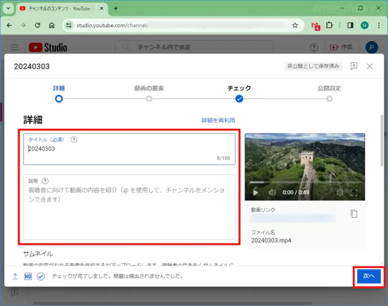
Task: Click the feedback icon below the dialog
Action: [14, 293]
